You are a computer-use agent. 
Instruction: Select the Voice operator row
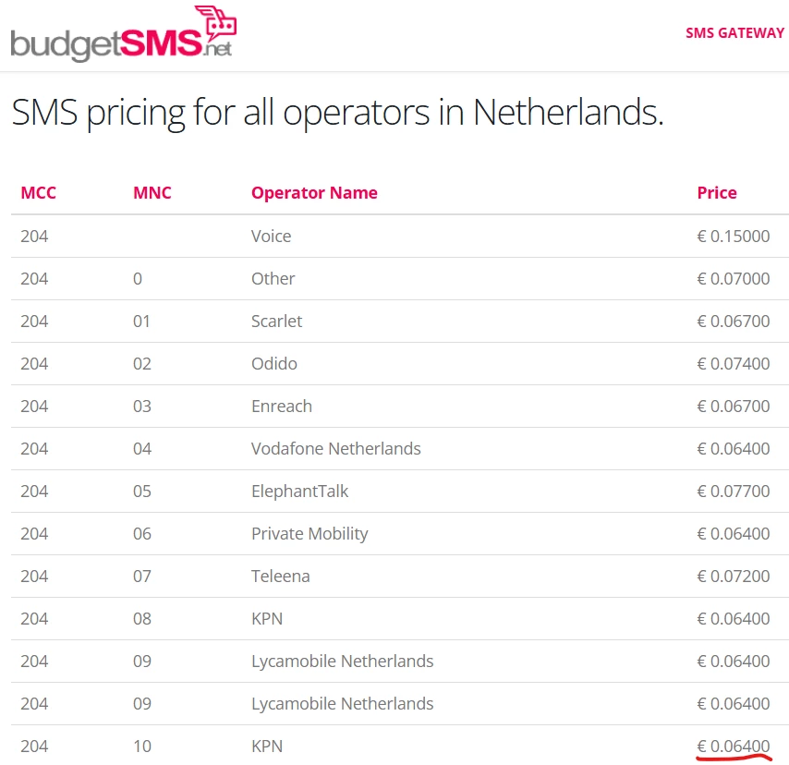click(400, 236)
